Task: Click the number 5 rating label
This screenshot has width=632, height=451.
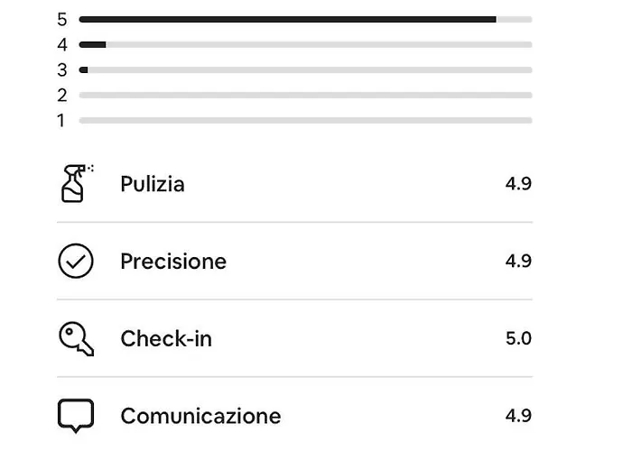Action: [62, 19]
